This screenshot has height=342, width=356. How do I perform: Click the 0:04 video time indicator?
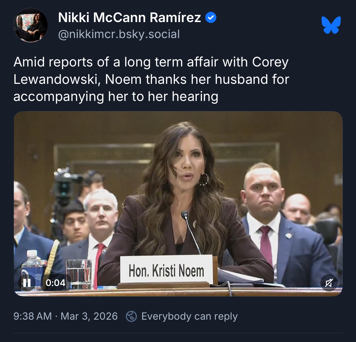pyautogui.click(x=55, y=283)
